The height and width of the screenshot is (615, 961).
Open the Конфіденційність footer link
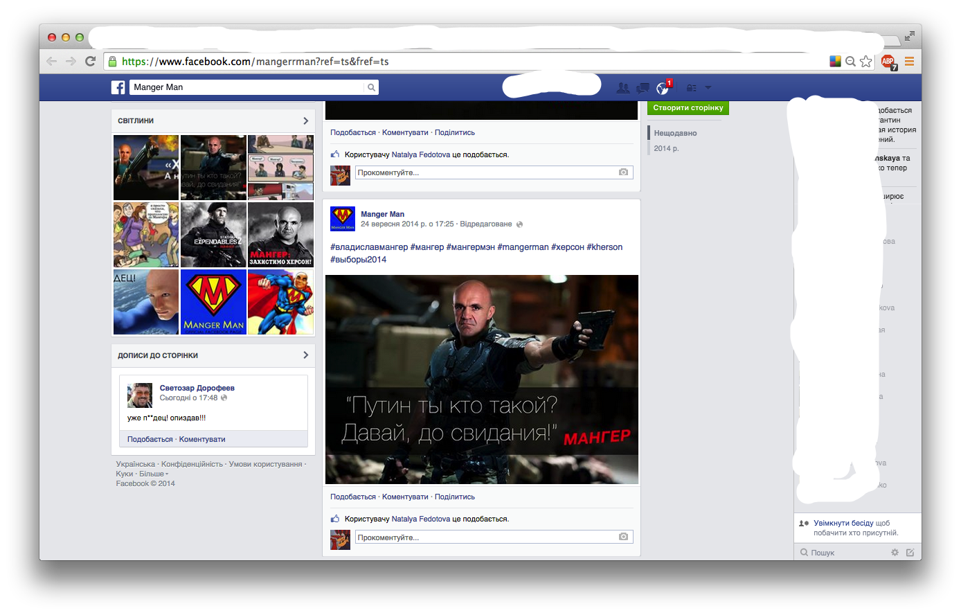click(x=192, y=464)
